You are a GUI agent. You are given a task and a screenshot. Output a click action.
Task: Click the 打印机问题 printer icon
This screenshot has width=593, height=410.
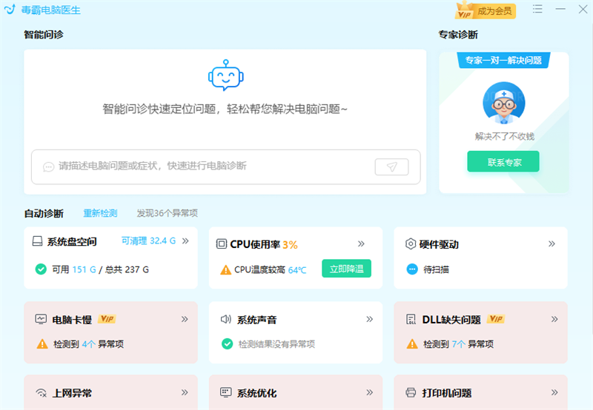pos(411,393)
